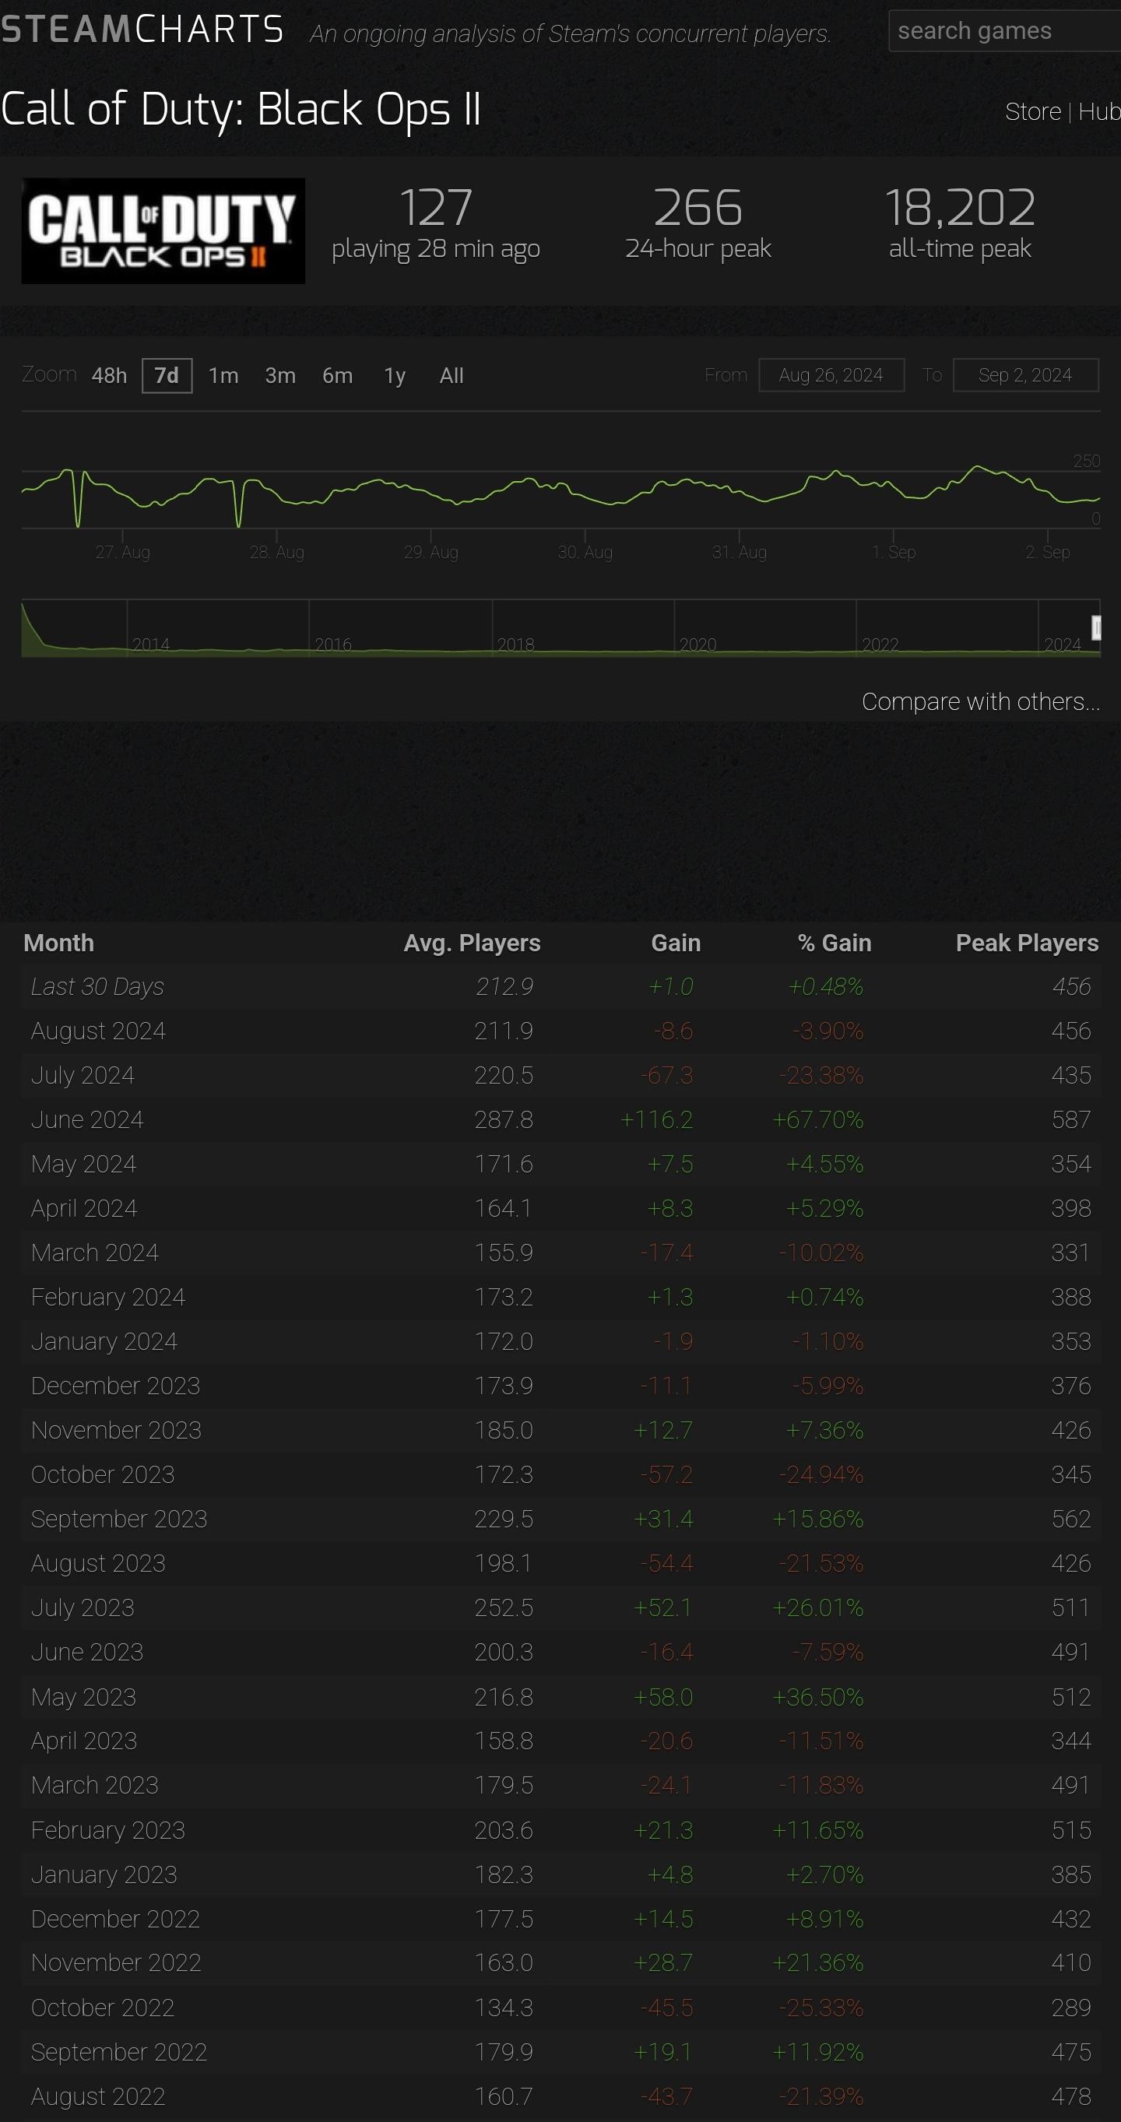1121x2122 pixels.
Task: Grab the navigator range handle near 2024
Action: (x=1095, y=627)
